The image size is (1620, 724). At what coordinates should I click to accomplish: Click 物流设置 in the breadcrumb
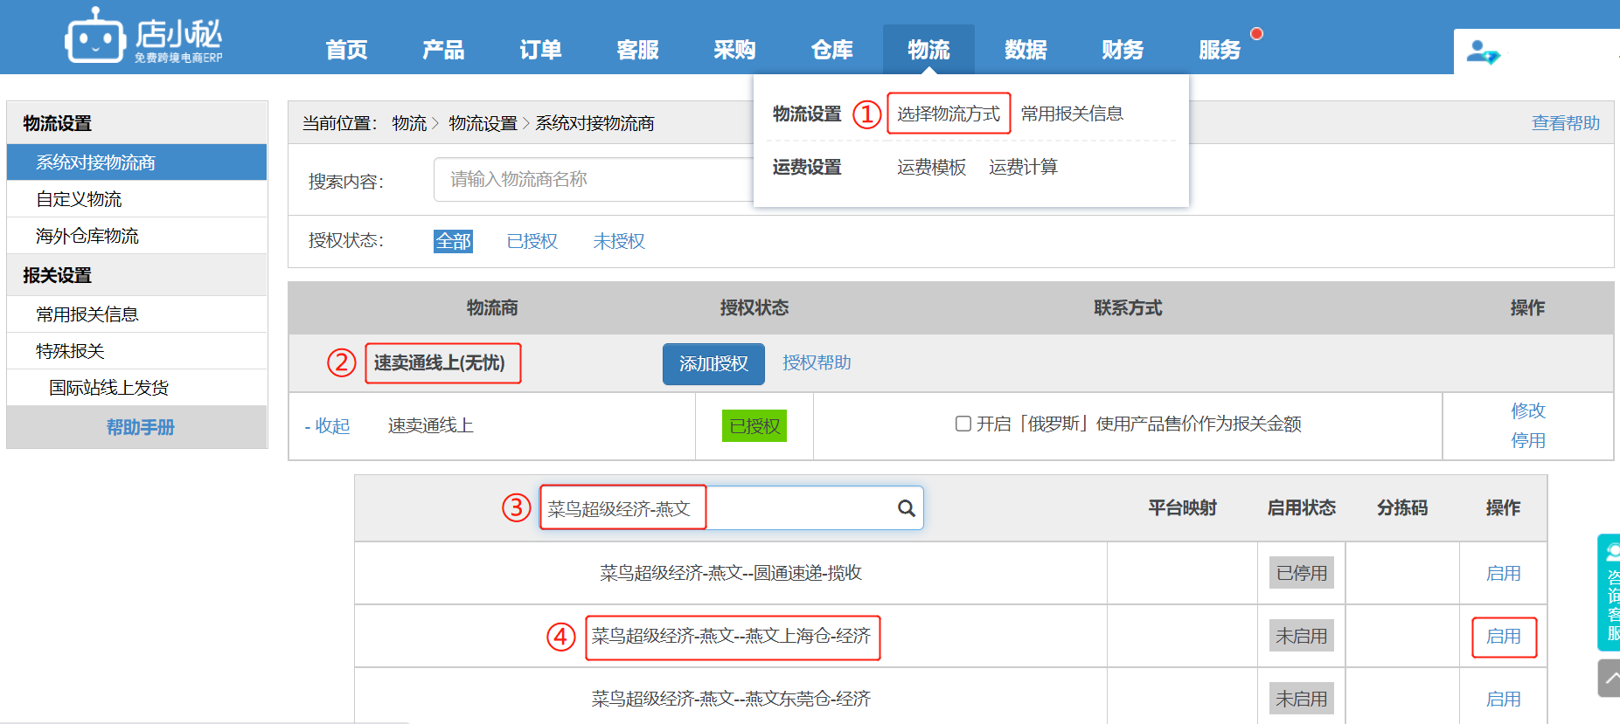pos(483,123)
